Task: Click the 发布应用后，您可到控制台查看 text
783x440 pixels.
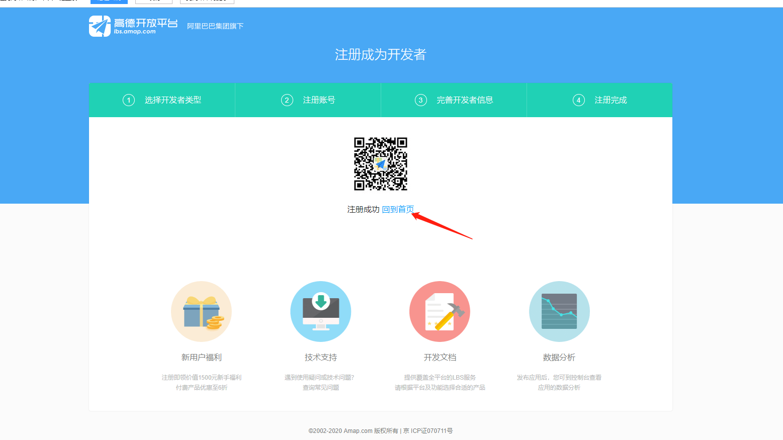Action: [x=559, y=377]
